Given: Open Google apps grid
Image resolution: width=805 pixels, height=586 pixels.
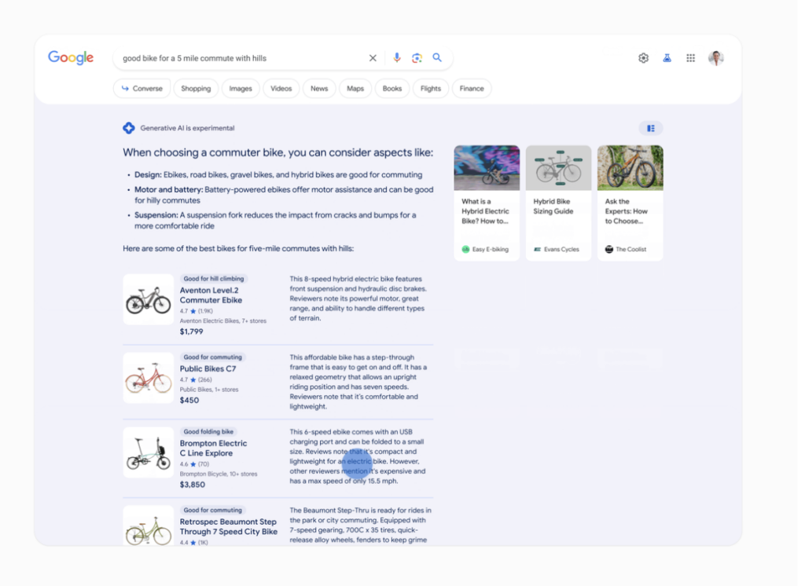Looking at the screenshot, I should pos(690,58).
